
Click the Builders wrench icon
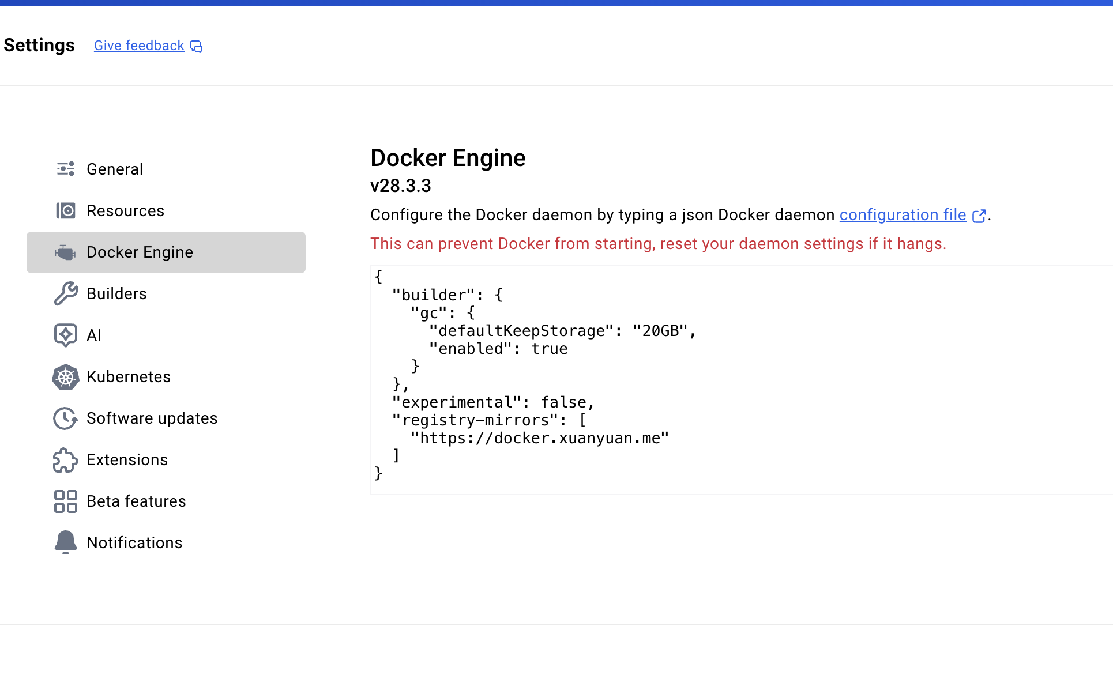(66, 293)
